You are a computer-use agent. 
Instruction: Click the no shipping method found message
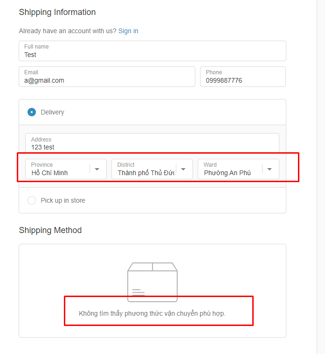click(152, 313)
